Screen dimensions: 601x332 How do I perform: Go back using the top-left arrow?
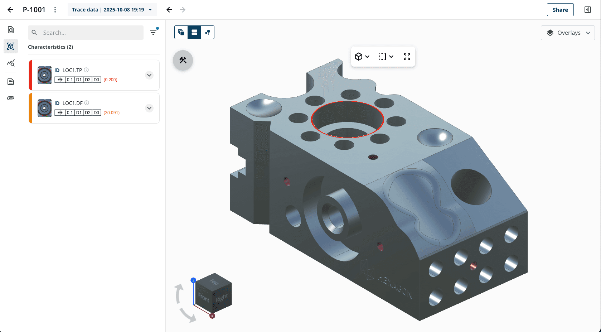[10, 10]
